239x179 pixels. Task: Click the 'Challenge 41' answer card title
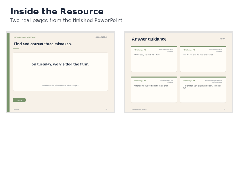[140, 50]
